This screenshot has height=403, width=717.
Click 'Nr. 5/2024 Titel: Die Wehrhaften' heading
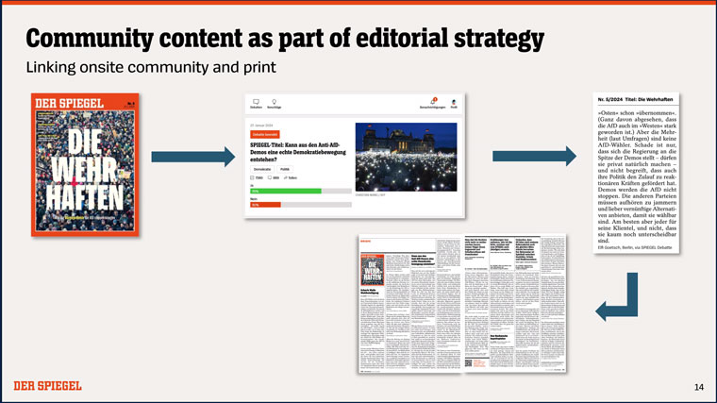[635, 99]
